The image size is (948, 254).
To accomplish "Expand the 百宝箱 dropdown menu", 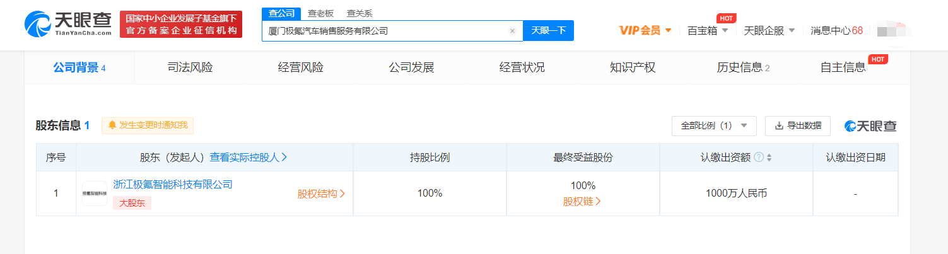I will click(x=708, y=30).
